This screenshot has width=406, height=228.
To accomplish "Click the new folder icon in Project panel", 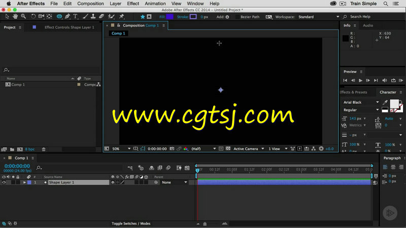I will [12, 149].
